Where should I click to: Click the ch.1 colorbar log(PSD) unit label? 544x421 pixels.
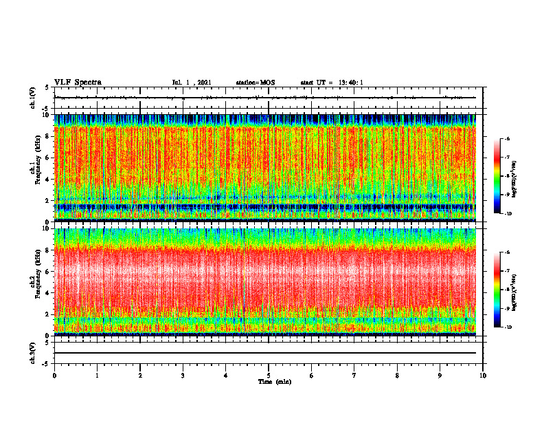[514, 180]
